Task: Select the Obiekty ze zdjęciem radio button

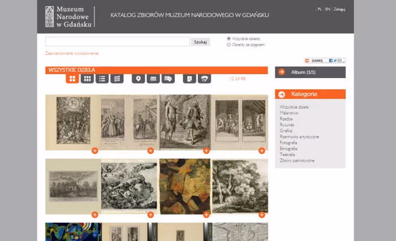Action: click(x=229, y=45)
